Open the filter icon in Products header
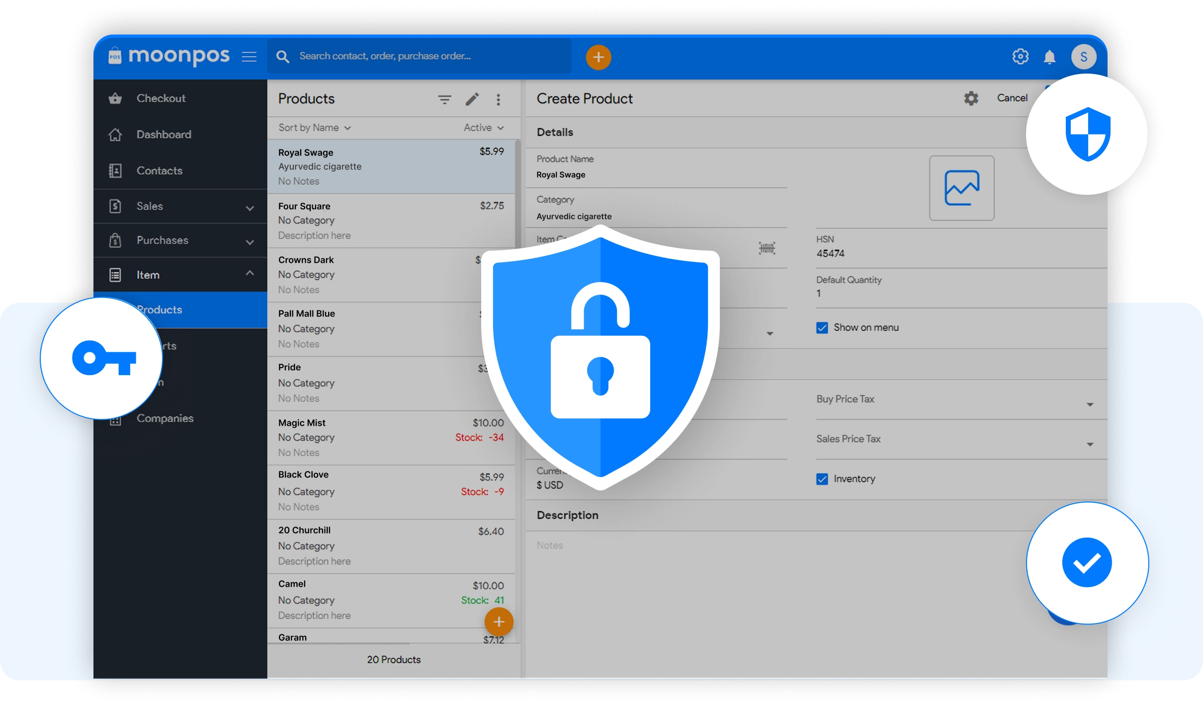 tap(444, 99)
